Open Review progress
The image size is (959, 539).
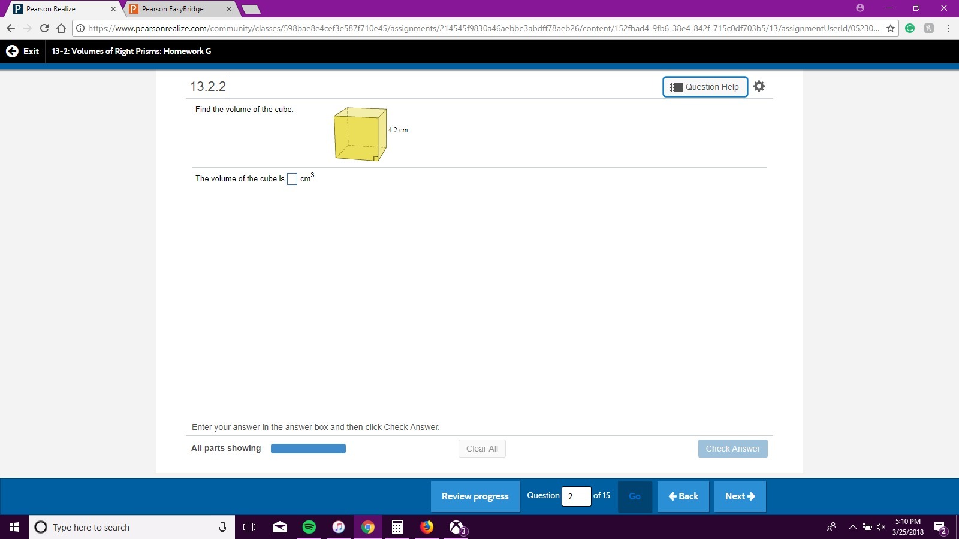click(x=475, y=496)
